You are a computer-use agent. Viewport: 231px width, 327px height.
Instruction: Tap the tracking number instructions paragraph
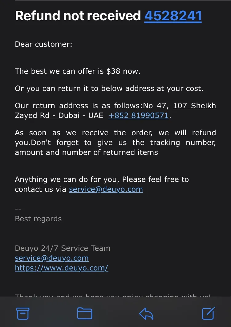click(115, 142)
